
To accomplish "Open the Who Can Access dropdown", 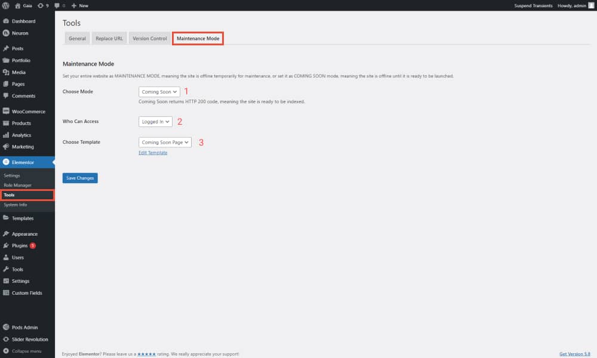I will [155, 121].
